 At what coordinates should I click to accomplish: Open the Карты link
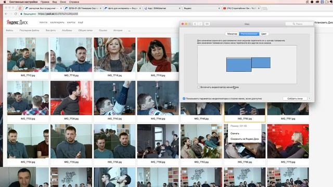[71, 22]
